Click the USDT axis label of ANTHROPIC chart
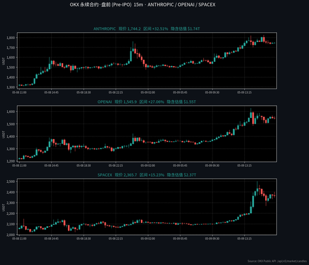309x265 pixels. click(4, 61)
